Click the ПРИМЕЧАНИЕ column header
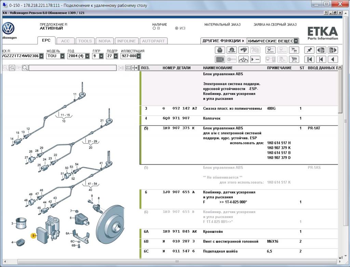Viewport: 350px width, 267px height. (x=280, y=68)
